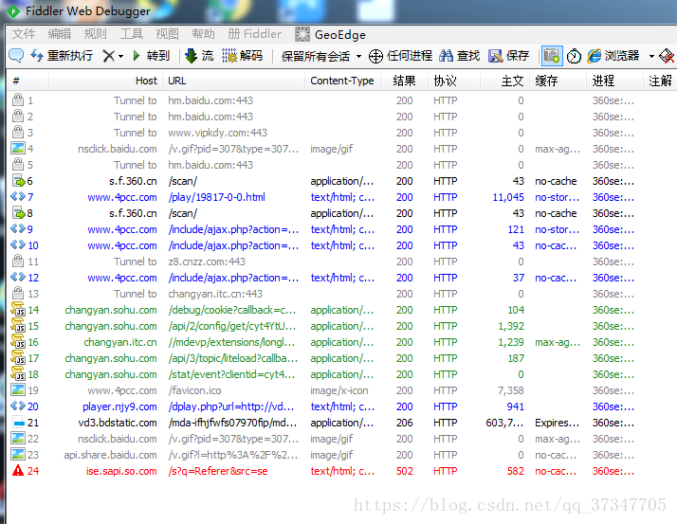Click the 任何进程 process target icon
The width and height of the screenshot is (677, 524).
coord(375,56)
